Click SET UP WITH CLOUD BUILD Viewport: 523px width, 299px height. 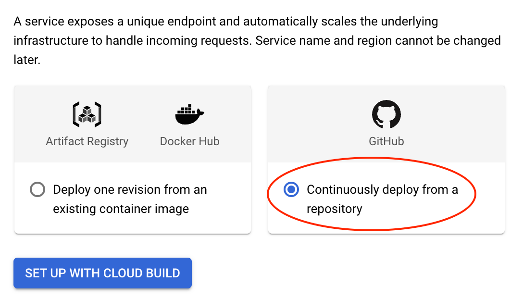(x=102, y=273)
